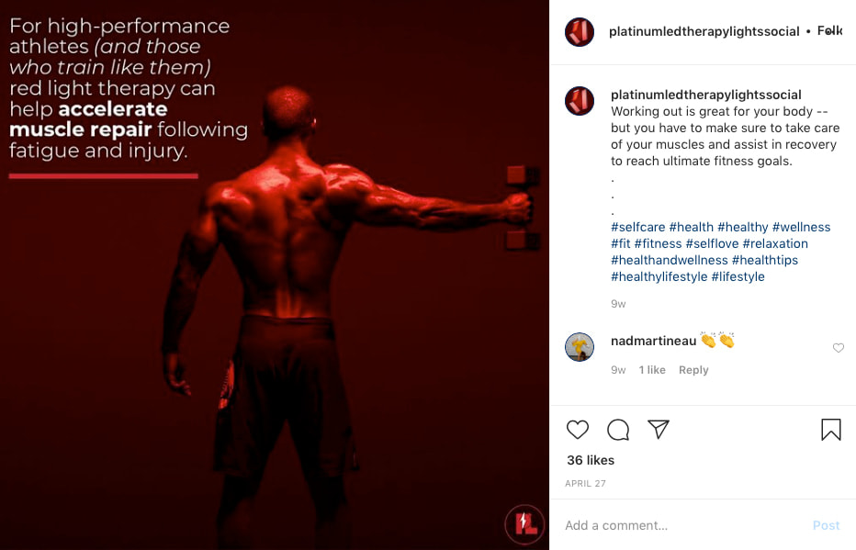Open the #fitness hashtag
856x550 pixels.
(658, 243)
